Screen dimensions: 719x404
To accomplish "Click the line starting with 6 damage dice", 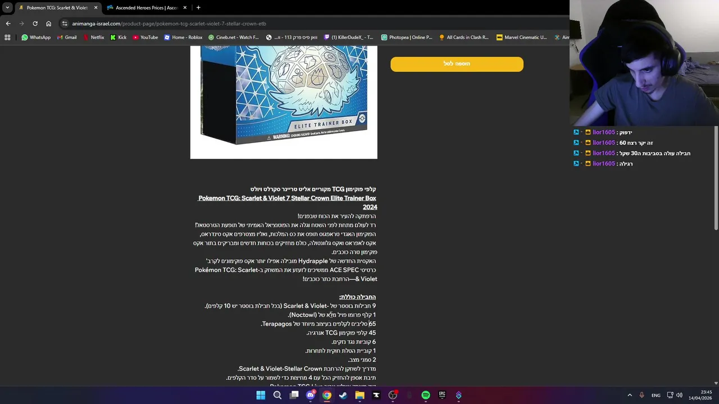I will tap(353, 342).
